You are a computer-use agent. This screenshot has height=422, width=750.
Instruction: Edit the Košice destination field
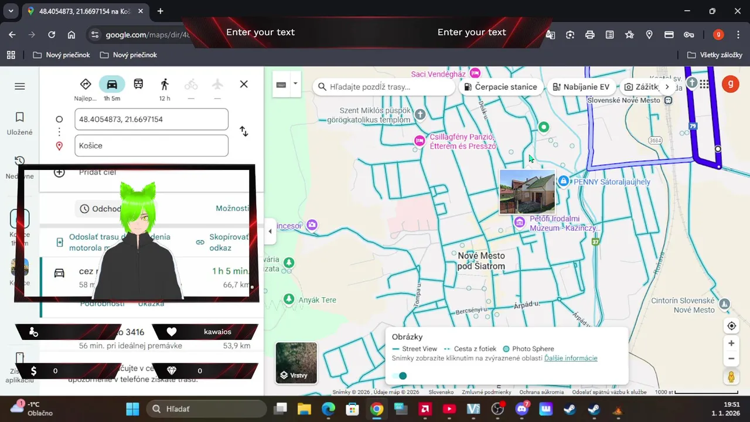click(x=151, y=145)
